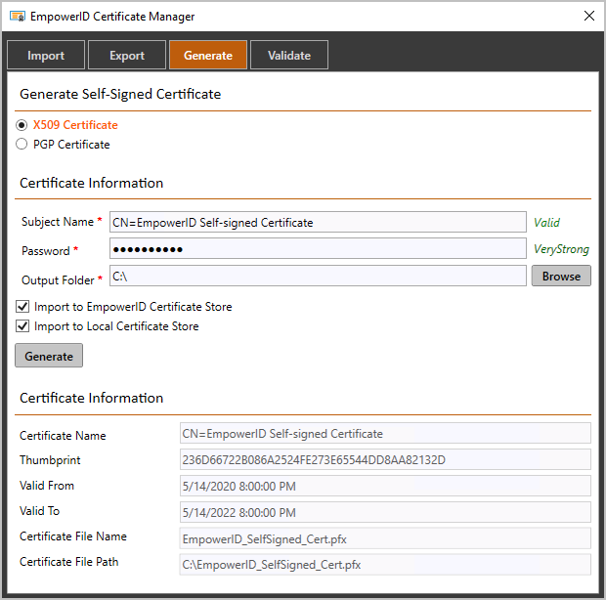Focus the Password field
Viewport: 606px width, 600px height.
(x=318, y=249)
